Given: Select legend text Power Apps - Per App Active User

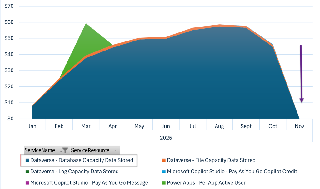Looking at the screenshot, I should click(x=206, y=183).
